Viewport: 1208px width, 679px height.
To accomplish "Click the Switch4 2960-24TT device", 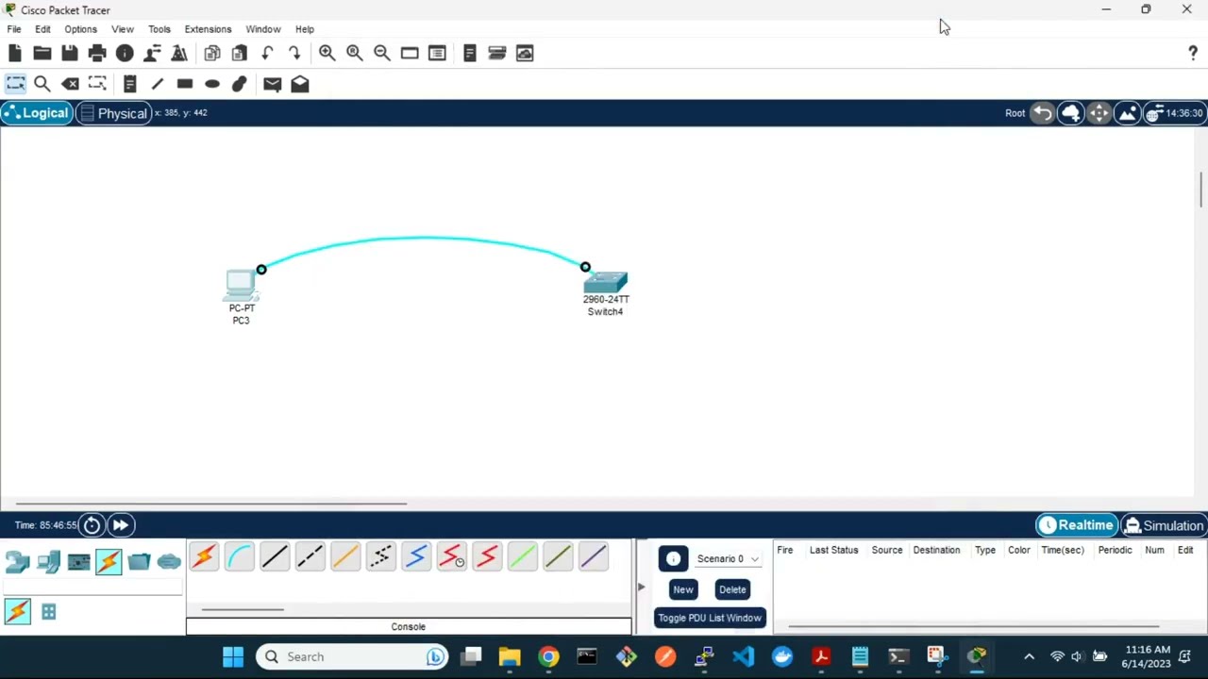I will tap(606, 282).
